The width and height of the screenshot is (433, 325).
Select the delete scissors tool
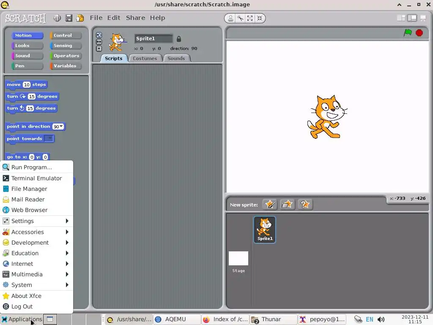(240, 18)
